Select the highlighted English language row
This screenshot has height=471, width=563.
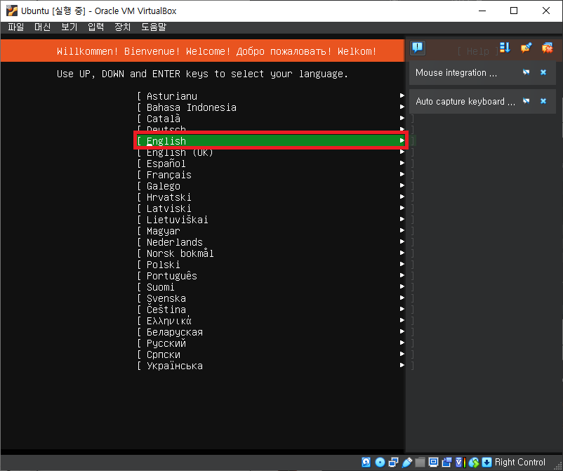pos(271,140)
